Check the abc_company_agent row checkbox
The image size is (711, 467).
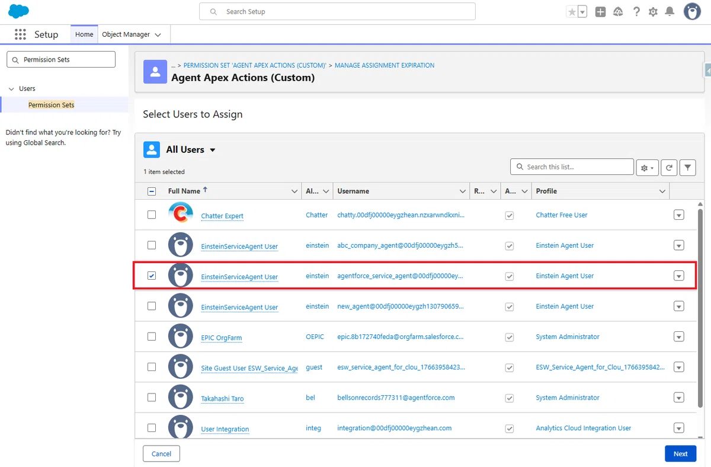point(152,245)
